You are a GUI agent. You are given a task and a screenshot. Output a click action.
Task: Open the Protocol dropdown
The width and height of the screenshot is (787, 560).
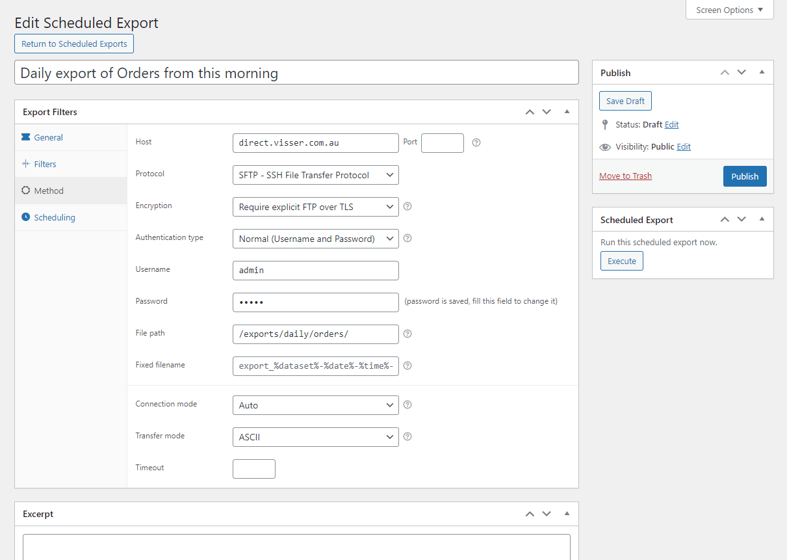pyautogui.click(x=315, y=175)
